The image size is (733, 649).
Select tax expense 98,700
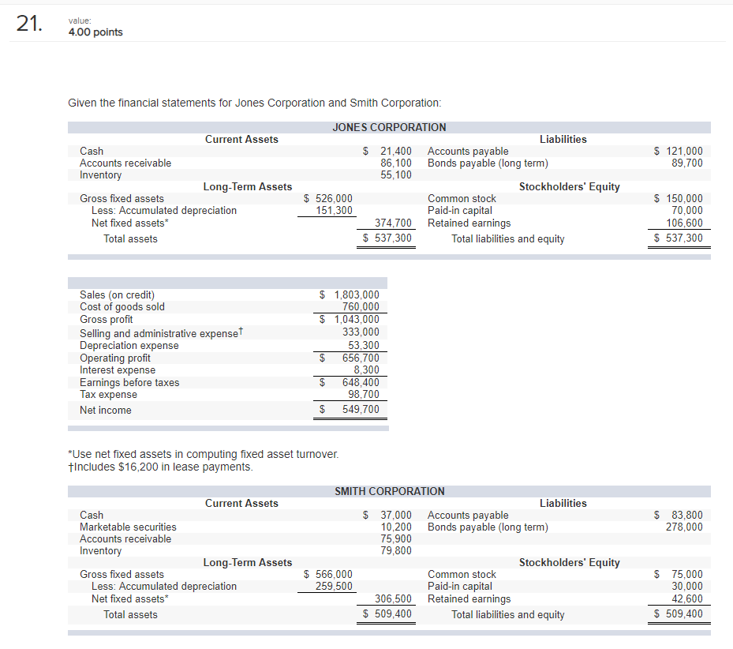pos(363,395)
